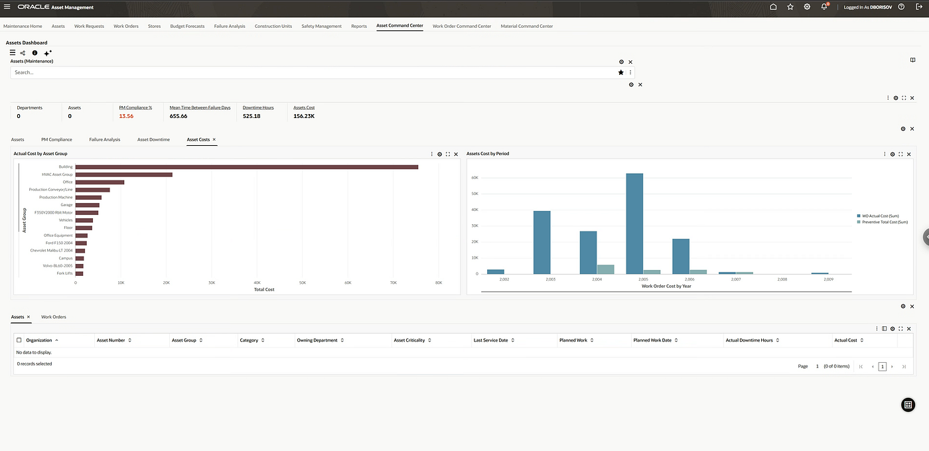Maximize the summary metrics bar
Viewport: 929px width, 451px height.
[x=904, y=97]
